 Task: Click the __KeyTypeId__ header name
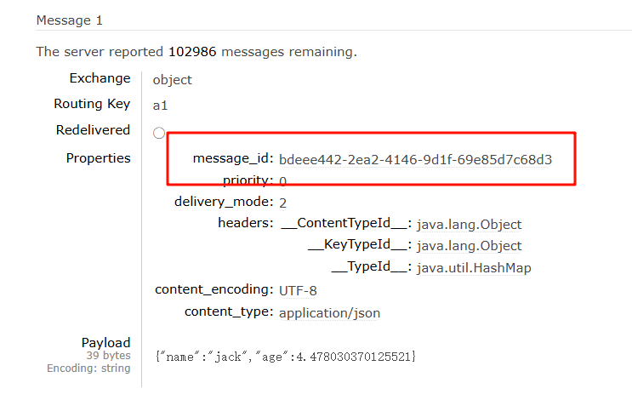click(357, 246)
